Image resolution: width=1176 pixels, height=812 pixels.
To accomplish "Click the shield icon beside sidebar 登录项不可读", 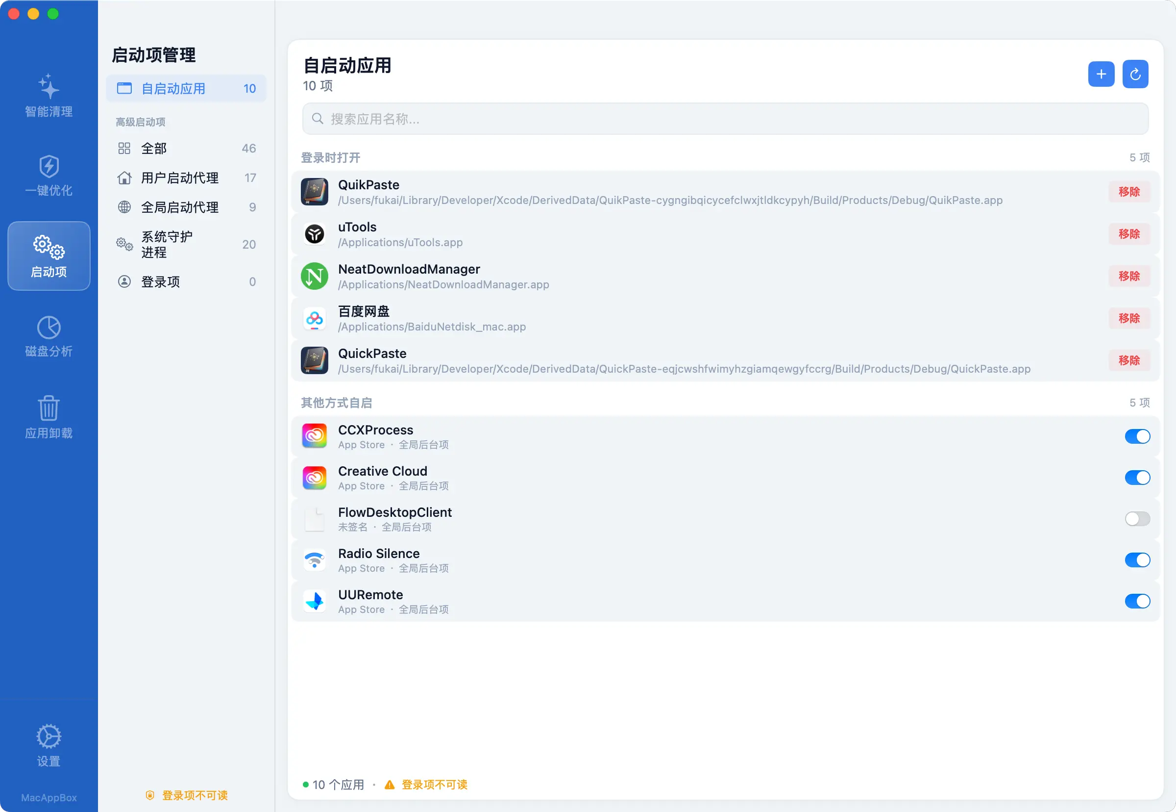I will click(149, 795).
